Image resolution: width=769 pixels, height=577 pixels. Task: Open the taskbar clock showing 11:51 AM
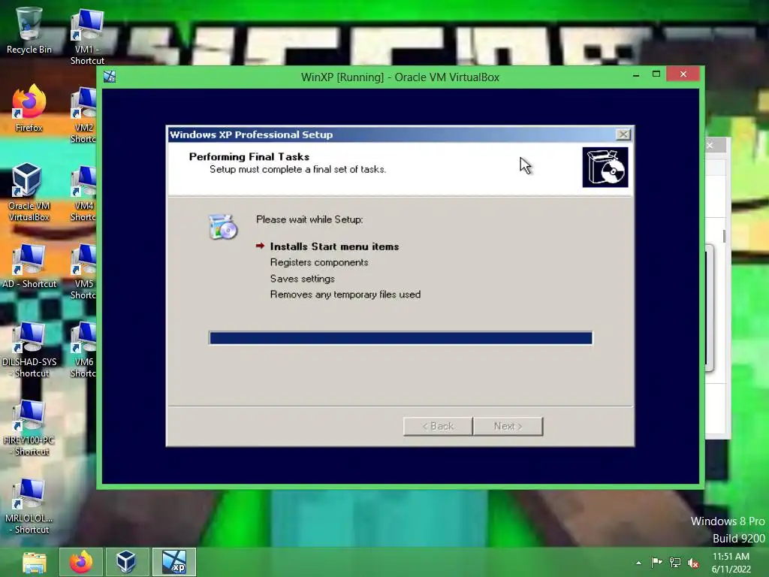point(731,563)
